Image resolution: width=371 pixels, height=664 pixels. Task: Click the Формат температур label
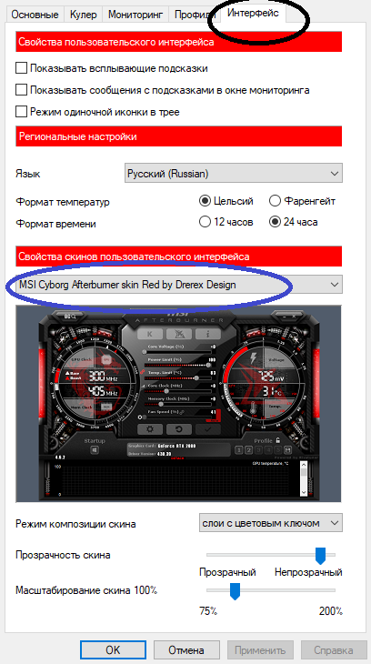point(63,202)
